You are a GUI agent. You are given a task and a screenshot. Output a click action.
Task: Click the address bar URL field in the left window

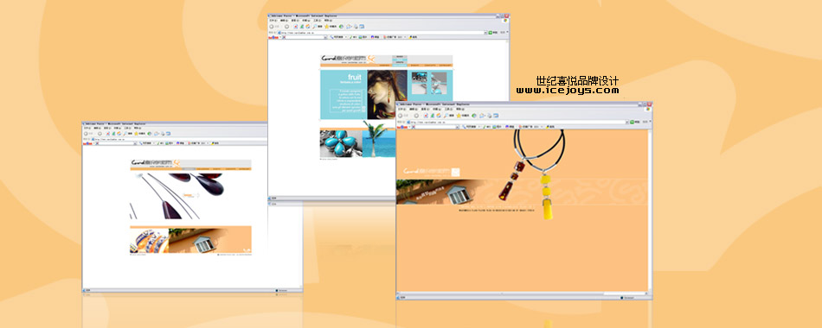179,139
